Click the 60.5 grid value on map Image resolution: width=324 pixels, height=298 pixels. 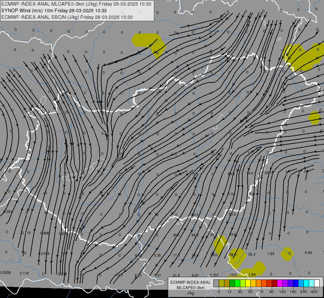pyautogui.click(x=232, y=214)
